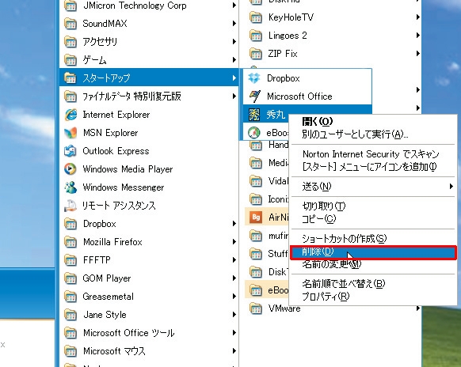Select 名前順で並べ替え(B) entry
The image size is (461, 367).
(344, 284)
